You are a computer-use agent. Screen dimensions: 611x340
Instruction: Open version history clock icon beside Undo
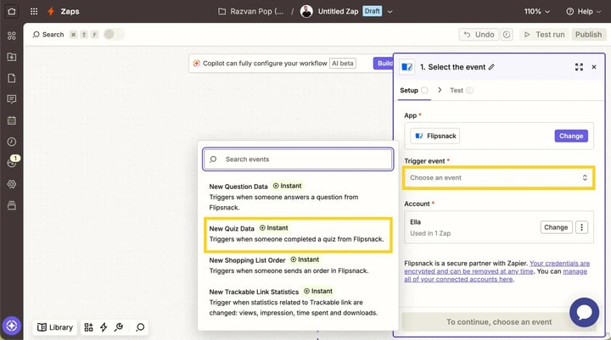tap(506, 34)
